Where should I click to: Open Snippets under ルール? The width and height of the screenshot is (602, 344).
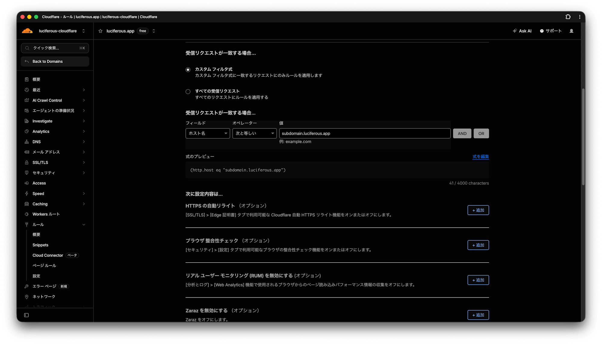tap(40, 245)
